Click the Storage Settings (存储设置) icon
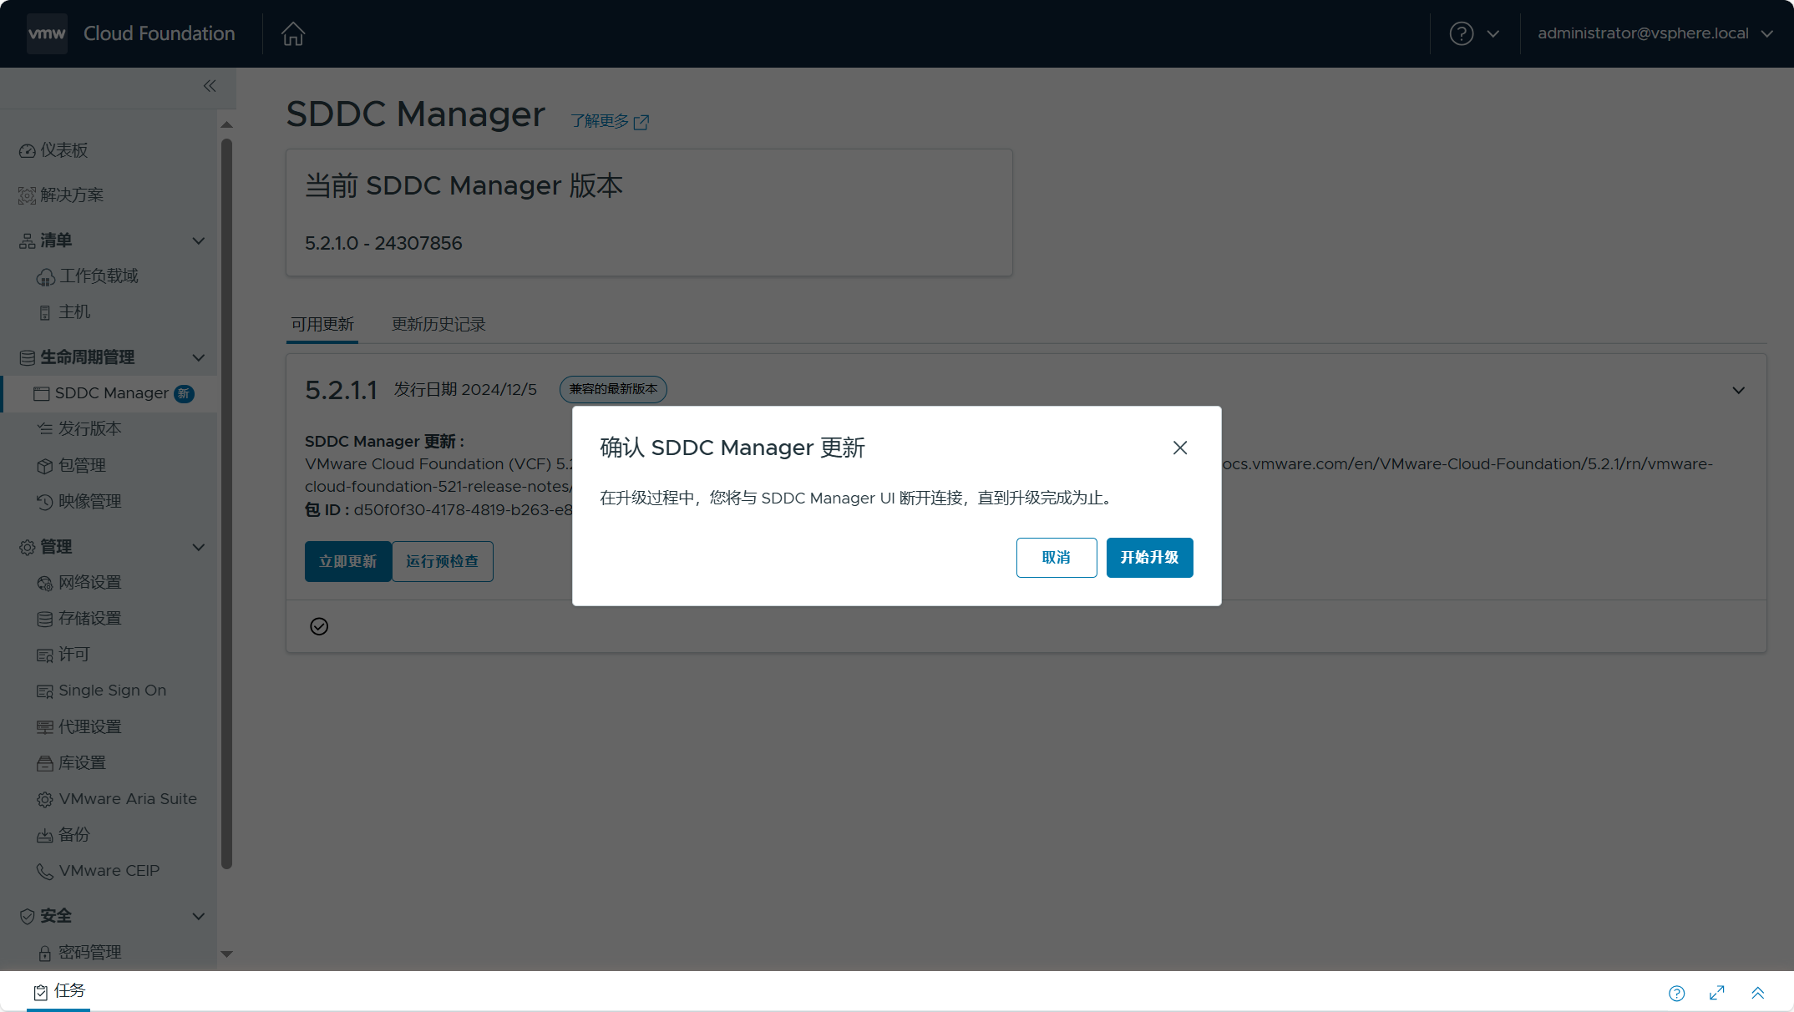Image resolution: width=1794 pixels, height=1012 pixels. pos(45,619)
